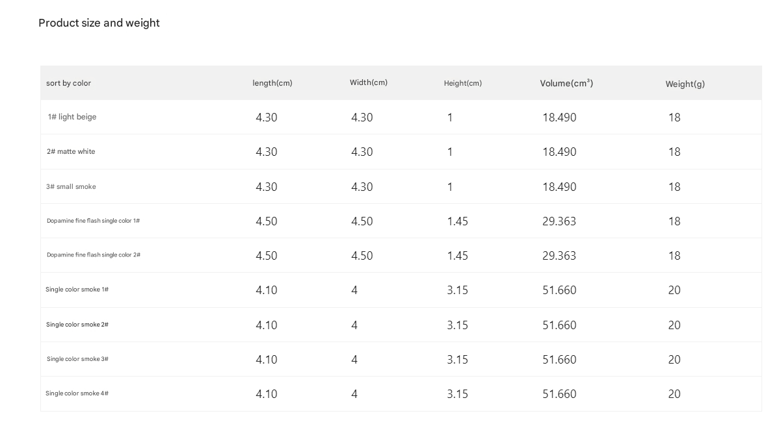Select "Dopamine fine flash single color 1#" row
The height and width of the screenshot is (435, 781).
pyautogui.click(x=93, y=221)
